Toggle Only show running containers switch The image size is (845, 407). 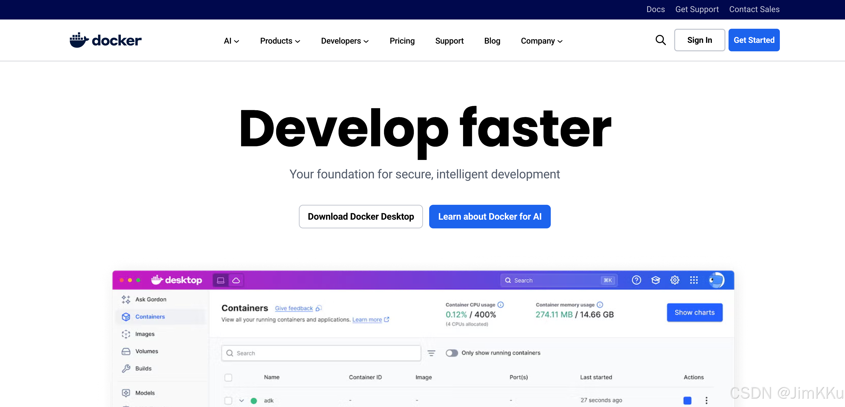pyautogui.click(x=452, y=353)
